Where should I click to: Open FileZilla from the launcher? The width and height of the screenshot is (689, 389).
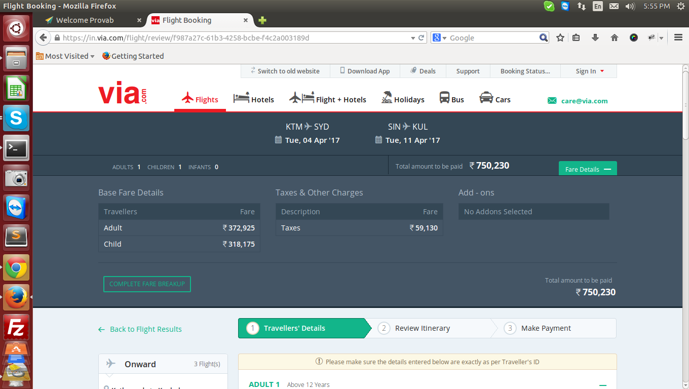click(16, 327)
